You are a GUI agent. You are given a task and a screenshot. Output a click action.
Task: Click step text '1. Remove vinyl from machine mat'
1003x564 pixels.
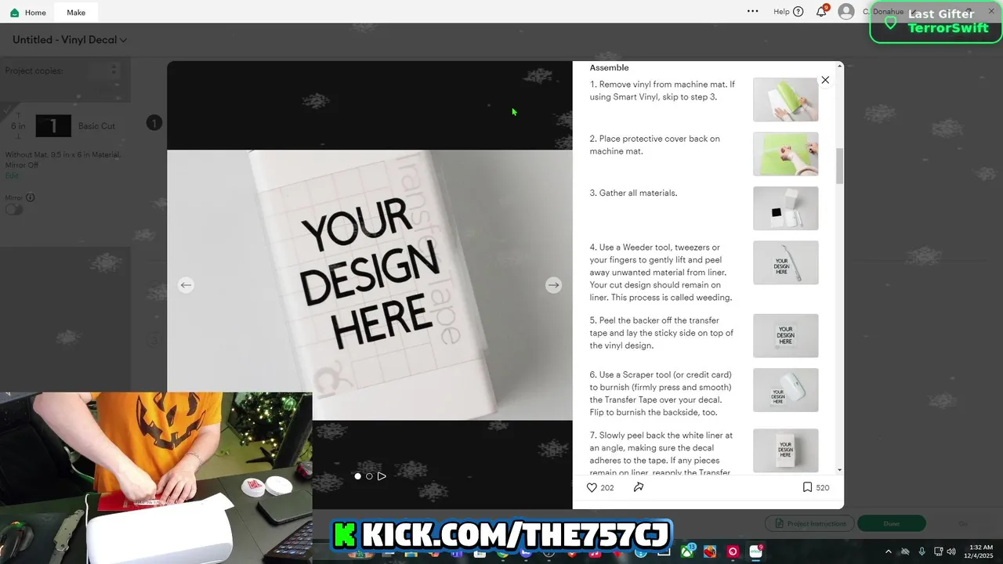click(662, 91)
